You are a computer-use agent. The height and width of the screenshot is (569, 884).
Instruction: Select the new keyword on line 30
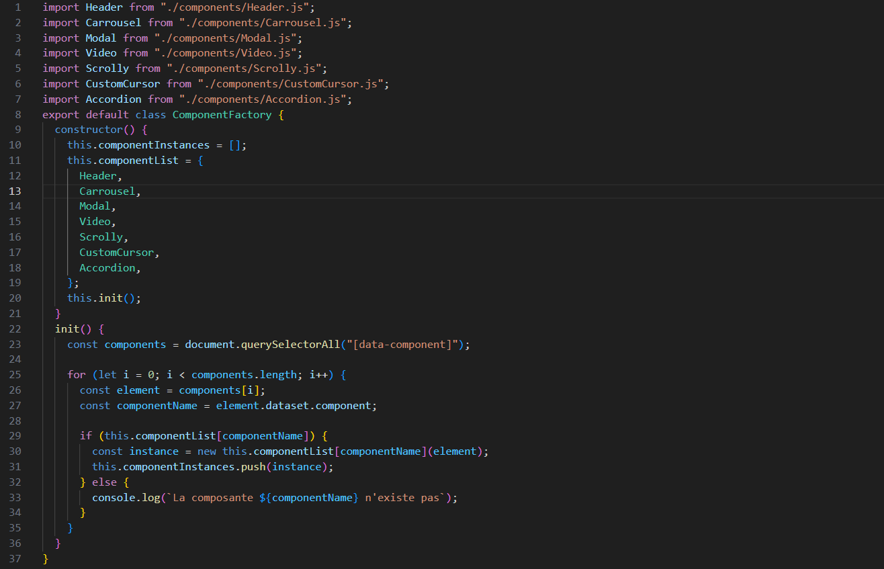206,451
